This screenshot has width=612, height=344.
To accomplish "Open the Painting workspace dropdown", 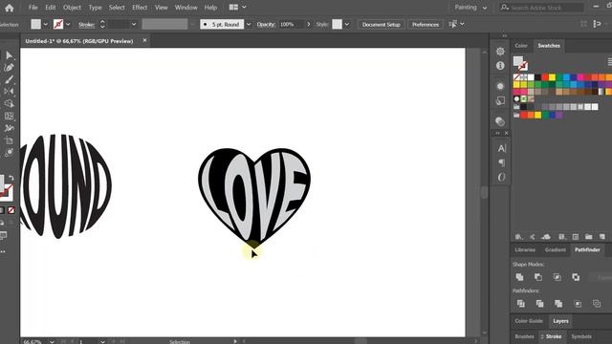I will pyautogui.click(x=485, y=8).
